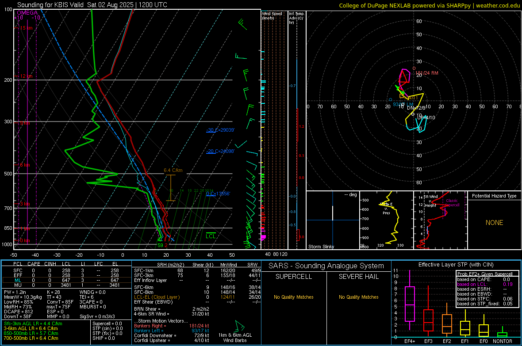Click the 'DN=72/9' label on the hodograph

[416, 108]
